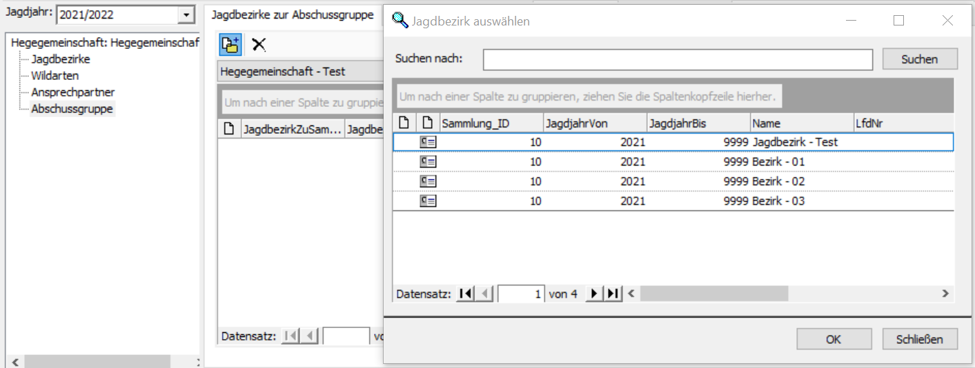The image size is (975, 368).
Task: Click record icon of Bezirk - 02 row
Action: click(428, 181)
